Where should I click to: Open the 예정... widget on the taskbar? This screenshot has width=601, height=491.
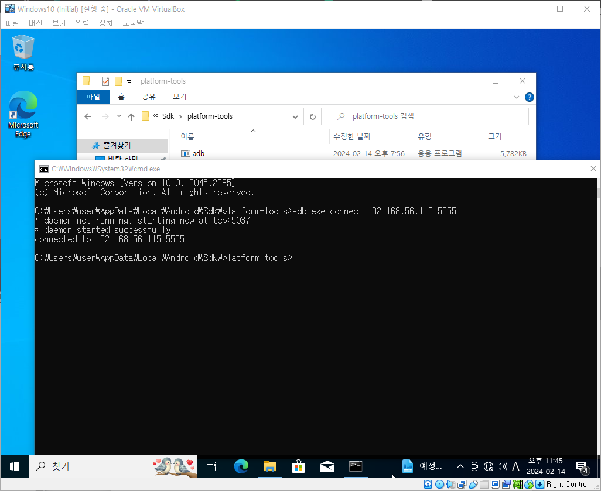(x=422, y=466)
